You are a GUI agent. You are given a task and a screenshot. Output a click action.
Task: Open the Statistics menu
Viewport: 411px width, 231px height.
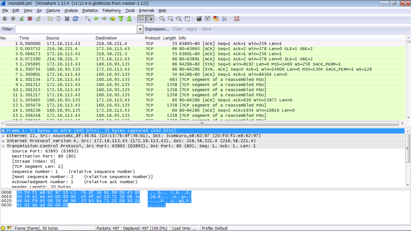click(x=90, y=11)
